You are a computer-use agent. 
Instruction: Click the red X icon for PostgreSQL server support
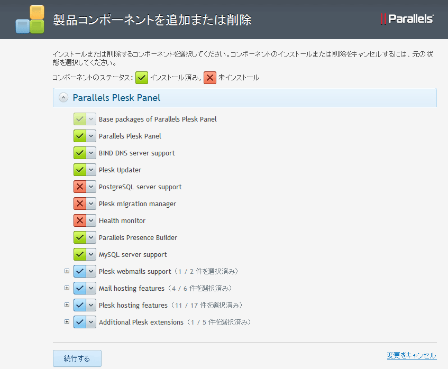point(80,187)
